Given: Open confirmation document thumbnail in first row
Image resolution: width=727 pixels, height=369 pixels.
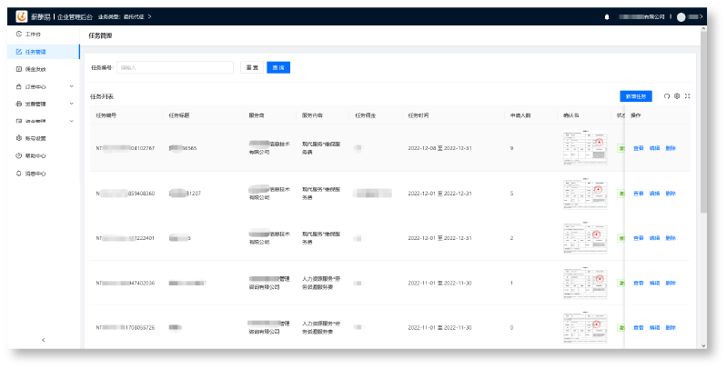Looking at the screenshot, I should tap(584, 147).
